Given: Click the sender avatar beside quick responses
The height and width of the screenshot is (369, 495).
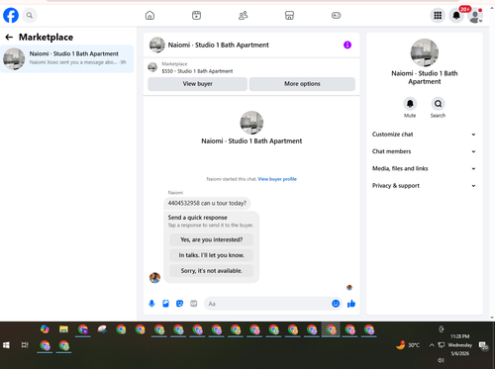Looking at the screenshot, I should 154,278.
